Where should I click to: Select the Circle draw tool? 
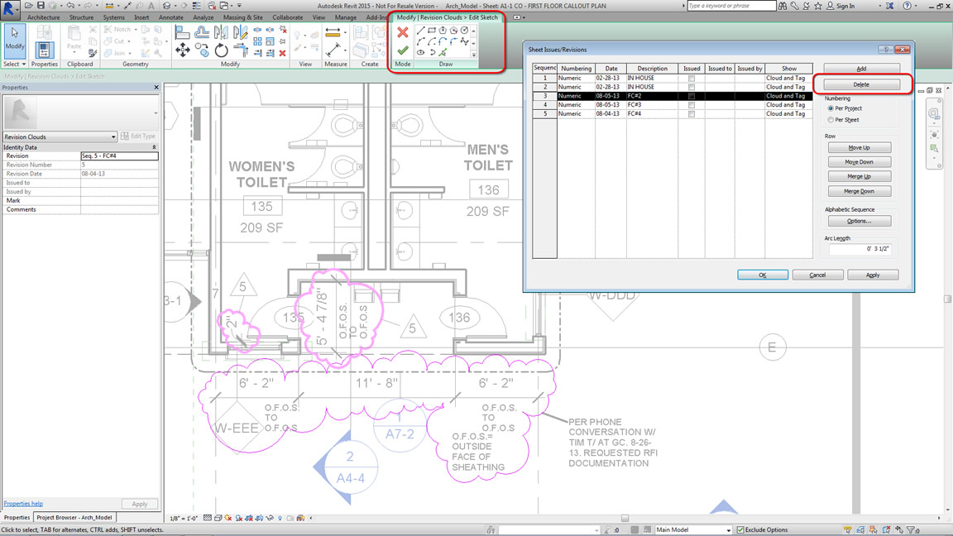pos(464,30)
